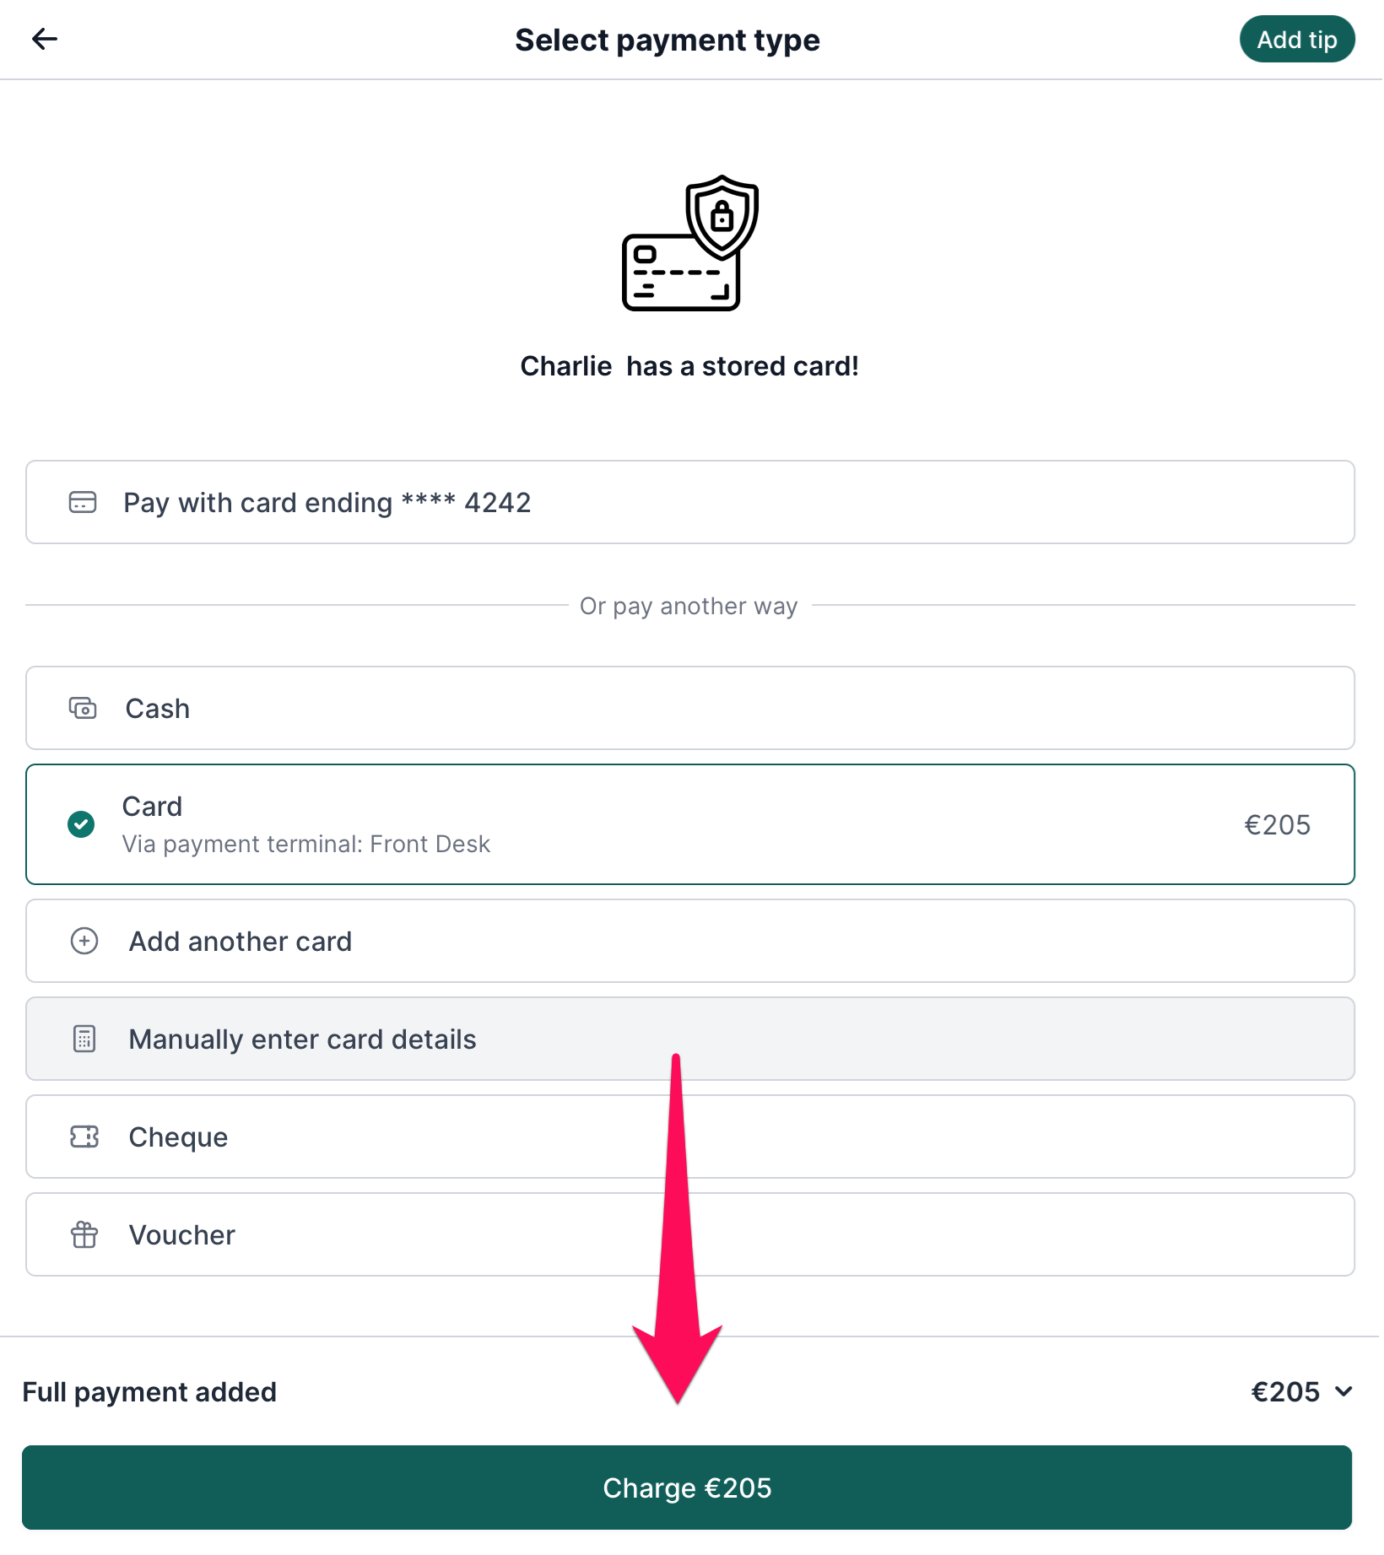Click the €205 amount in Card row
The image size is (1384, 1555).
click(1277, 824)
